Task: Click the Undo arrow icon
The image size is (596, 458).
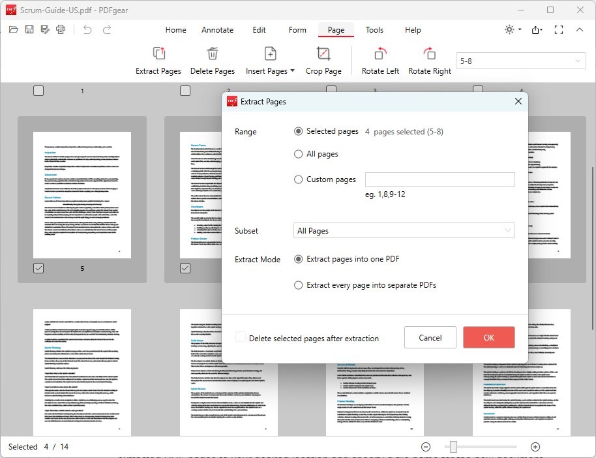Action: (86, 29)
